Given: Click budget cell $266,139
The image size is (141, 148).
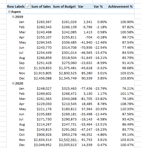Looking at the screenshot, I should coord(69,27).
